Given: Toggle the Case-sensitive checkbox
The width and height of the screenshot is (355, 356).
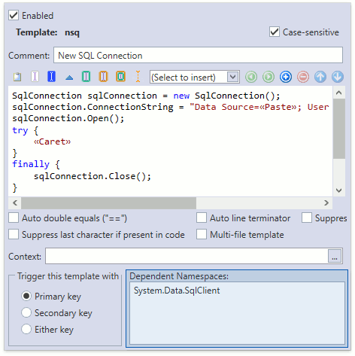Looking at the screenshot, I should [275, 32].
